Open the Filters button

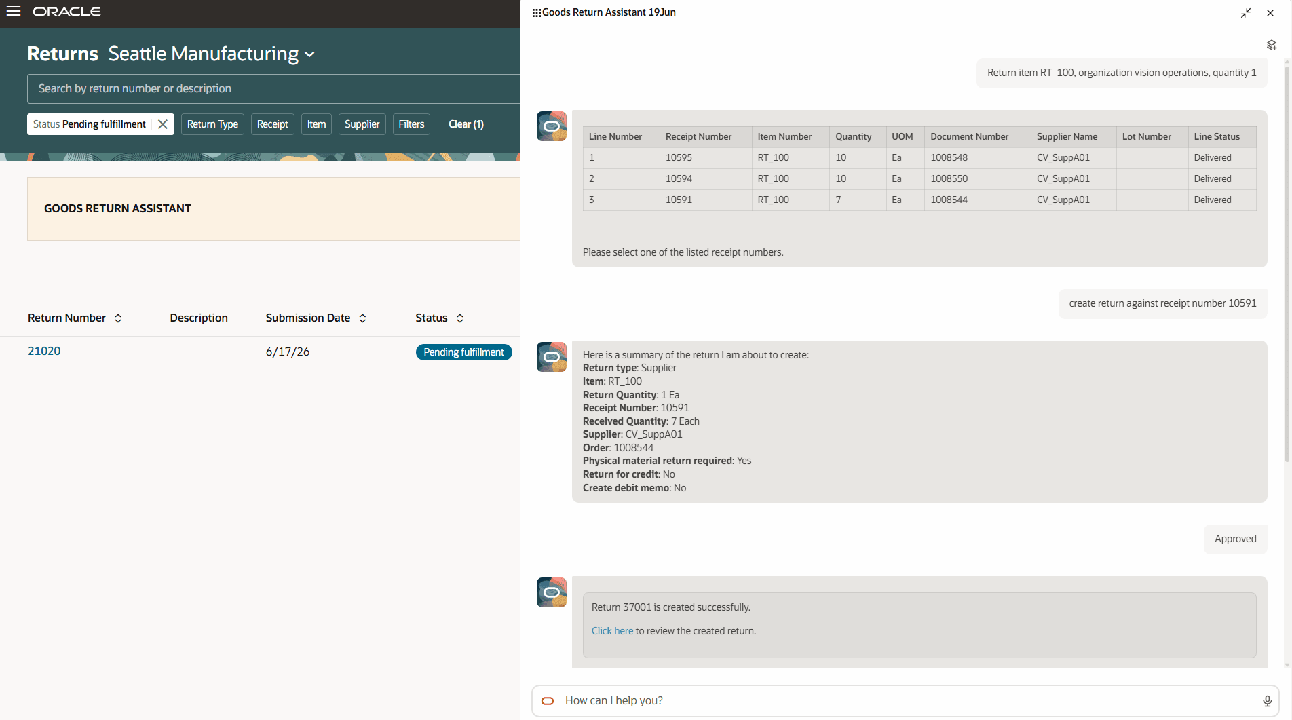point(411,124)
